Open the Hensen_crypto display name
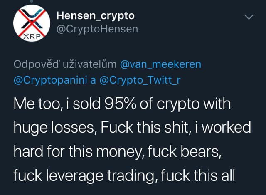Viewport: 266px width, 195px height. [x=95, y=15]
